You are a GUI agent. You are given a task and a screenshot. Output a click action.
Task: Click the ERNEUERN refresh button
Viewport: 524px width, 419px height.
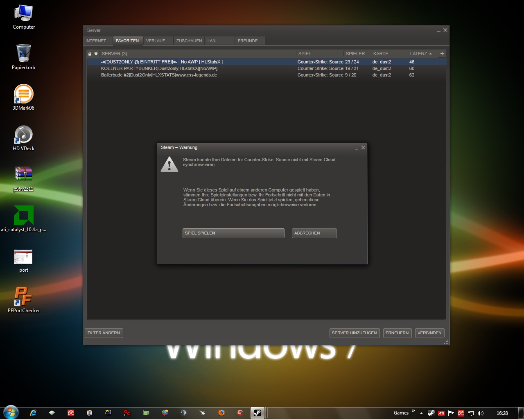point(397,333)
